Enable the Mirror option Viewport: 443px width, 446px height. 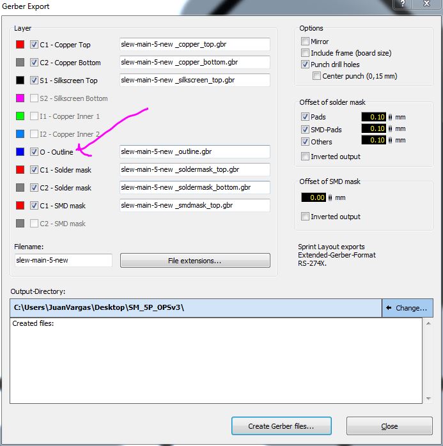tap(305, 42)
